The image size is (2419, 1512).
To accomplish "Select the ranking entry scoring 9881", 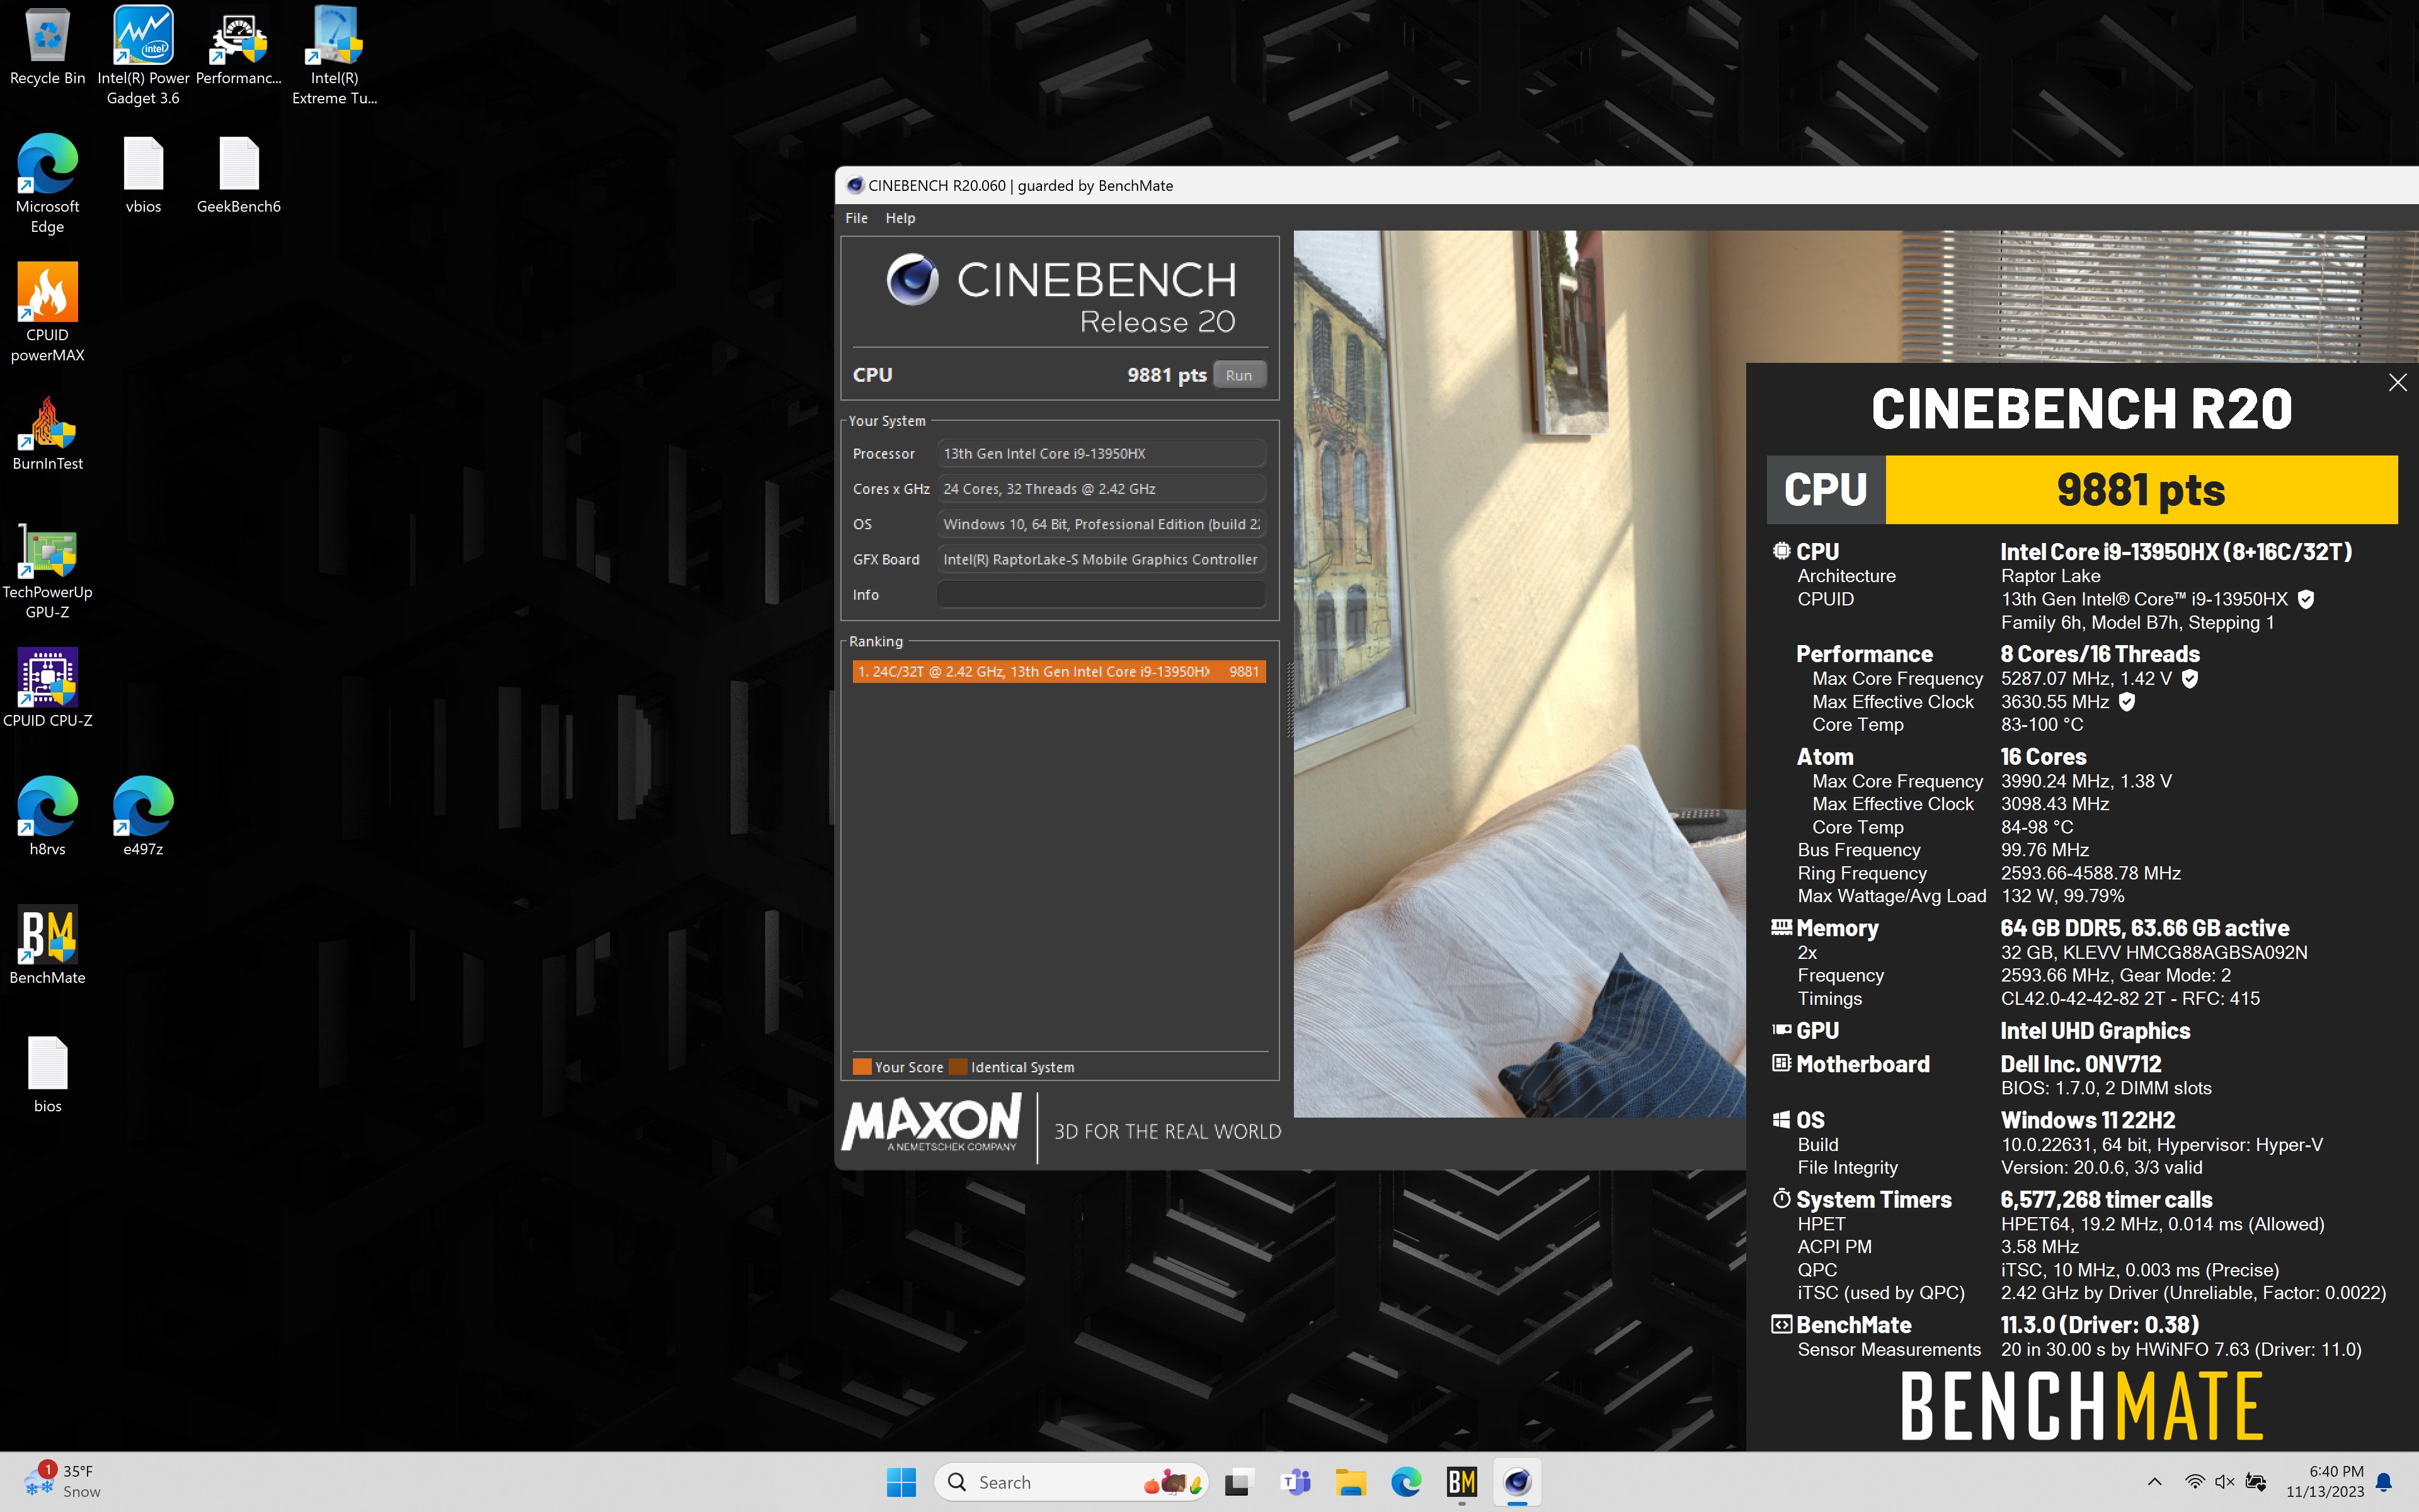I will point(1058,672).
